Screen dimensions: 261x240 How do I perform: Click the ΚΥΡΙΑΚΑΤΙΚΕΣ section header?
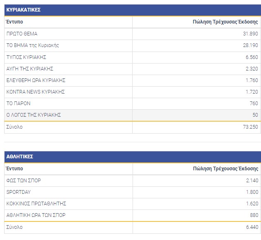coord(23,9)
